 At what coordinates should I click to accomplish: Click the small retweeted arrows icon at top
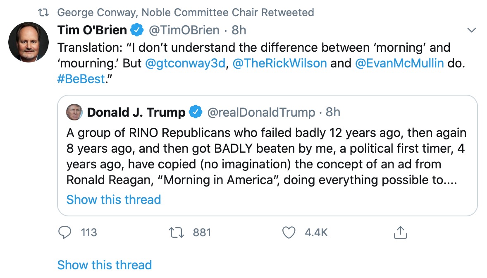(x=43, y=13)
